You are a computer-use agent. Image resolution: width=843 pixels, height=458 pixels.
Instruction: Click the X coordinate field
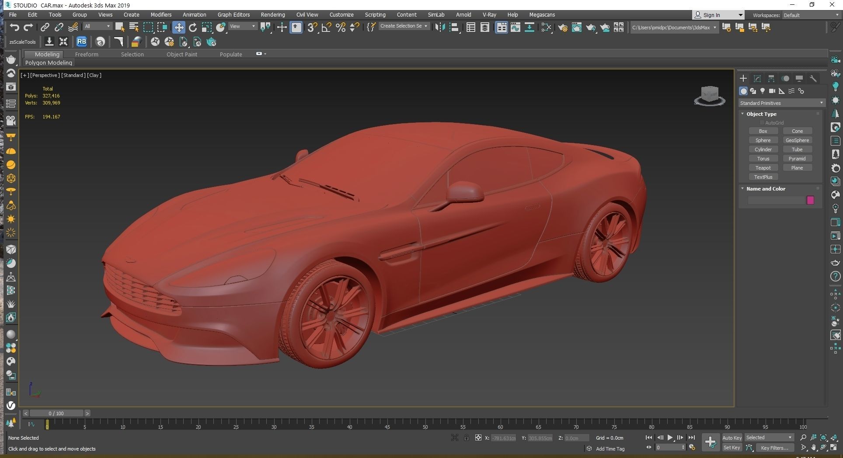503,438
